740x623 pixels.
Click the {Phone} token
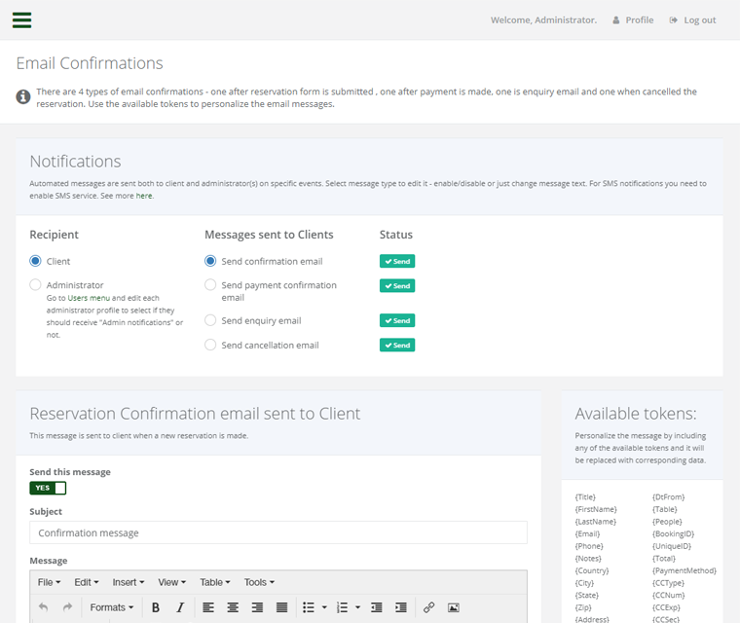point(589,546)
